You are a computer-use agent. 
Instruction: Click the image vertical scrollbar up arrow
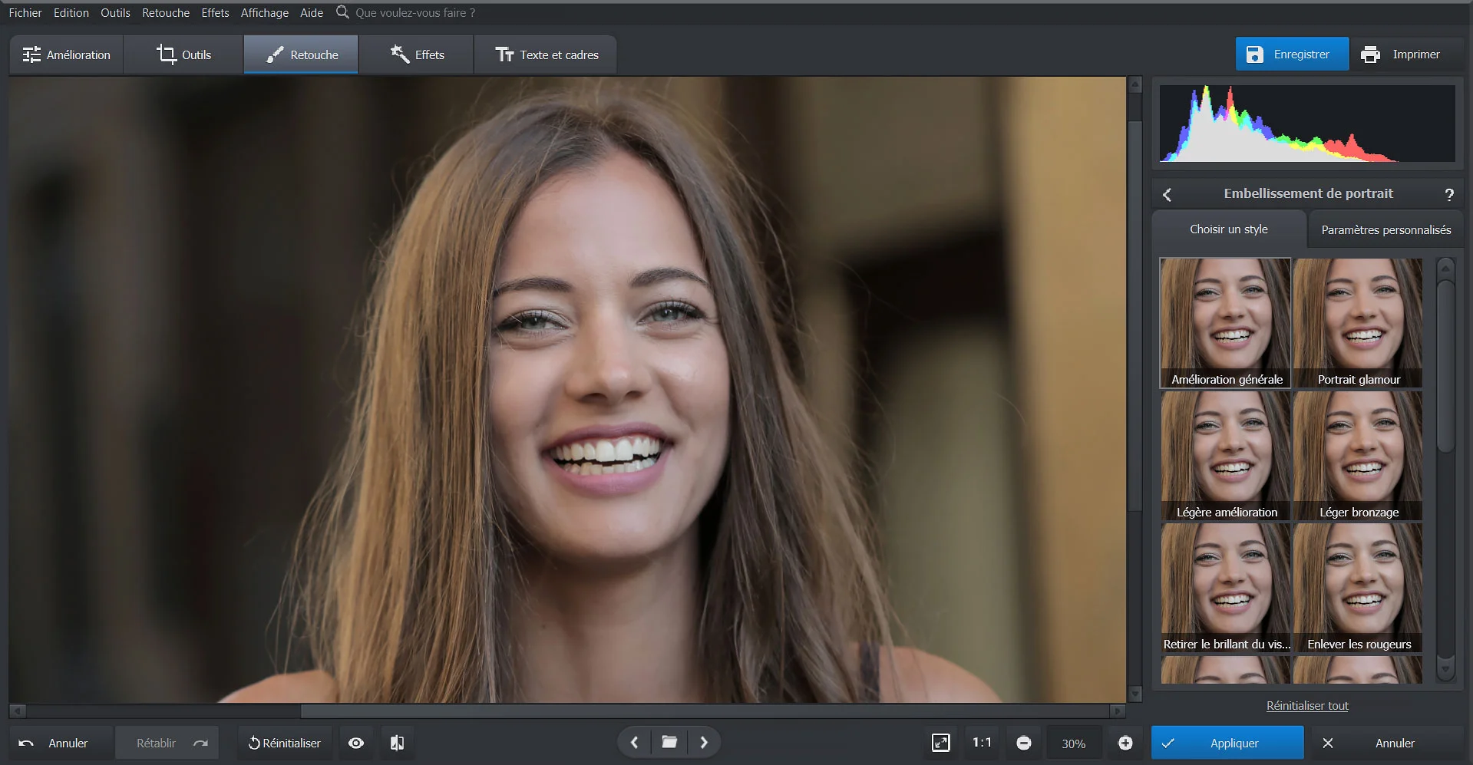[x=1134, y=85]
